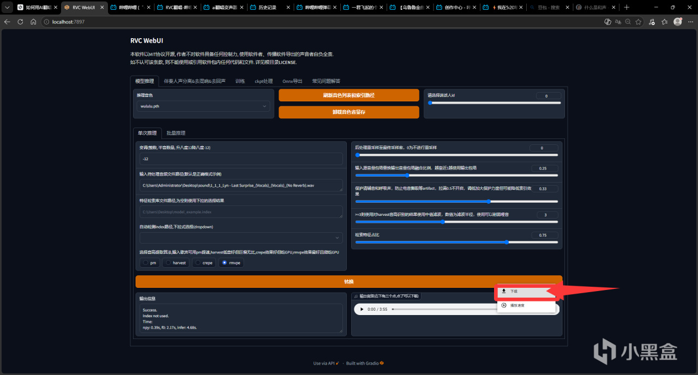
Task: Switch to the 如何用AI翻唱 browser tab
Action: (37, 8)
